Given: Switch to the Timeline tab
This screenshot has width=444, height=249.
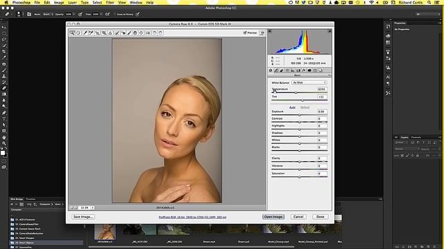Looking at the screenshot, I should (x=31, y=199).
